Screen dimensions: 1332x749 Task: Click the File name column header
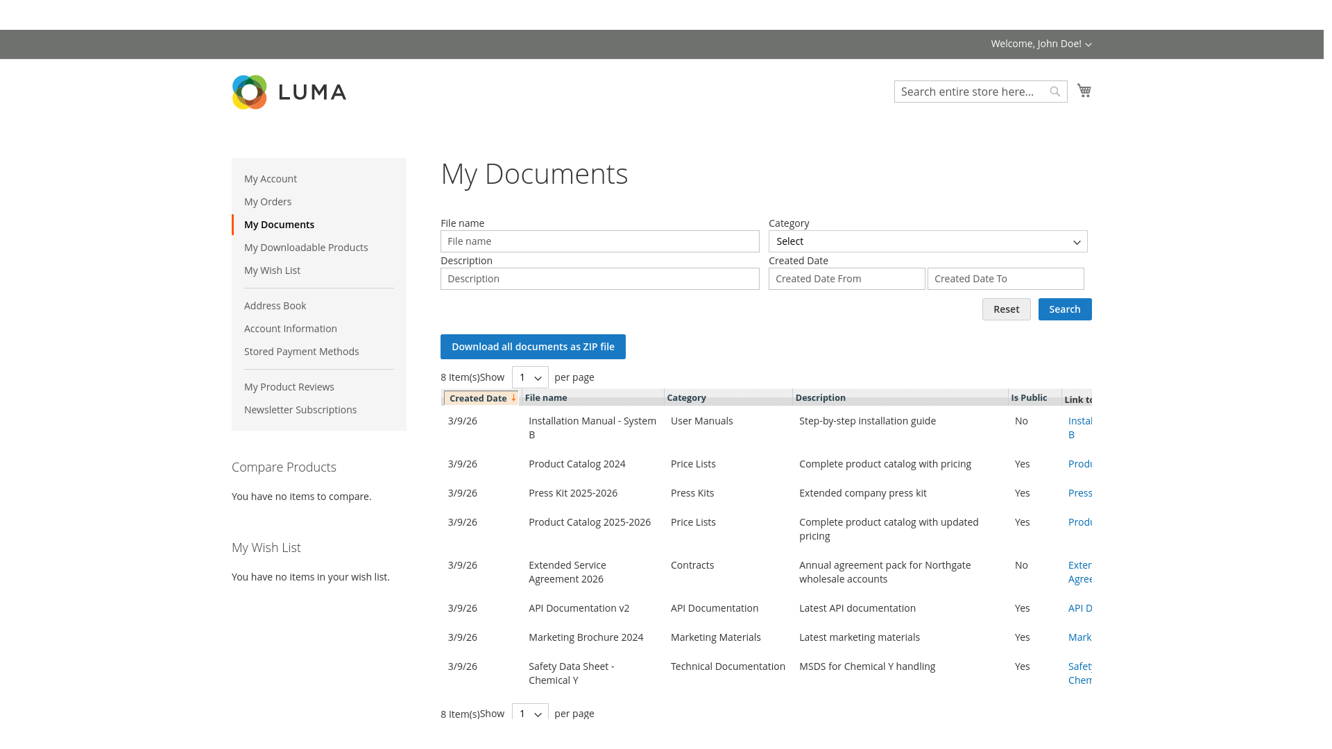[546, 397]
